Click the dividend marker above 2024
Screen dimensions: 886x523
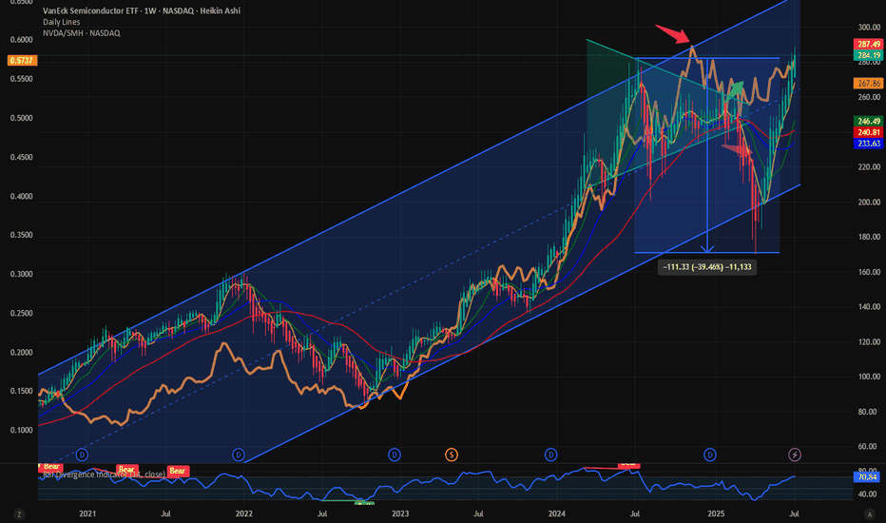(x=551, y=455)
